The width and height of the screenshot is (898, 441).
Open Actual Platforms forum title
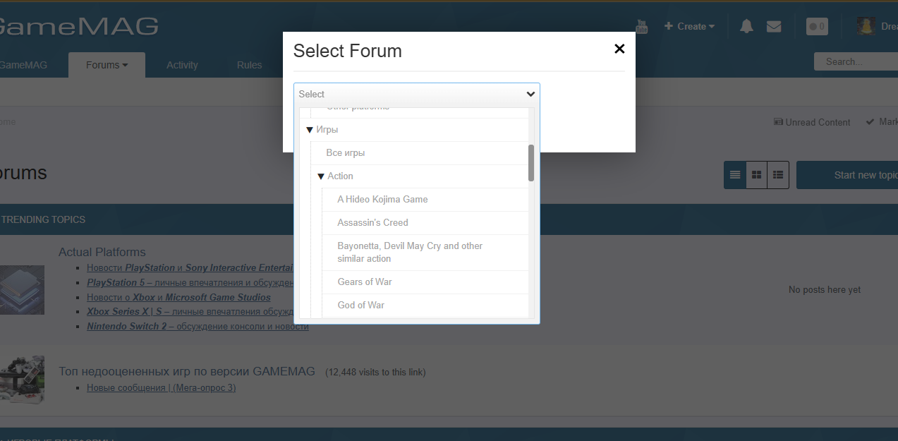tap(102, 252)
